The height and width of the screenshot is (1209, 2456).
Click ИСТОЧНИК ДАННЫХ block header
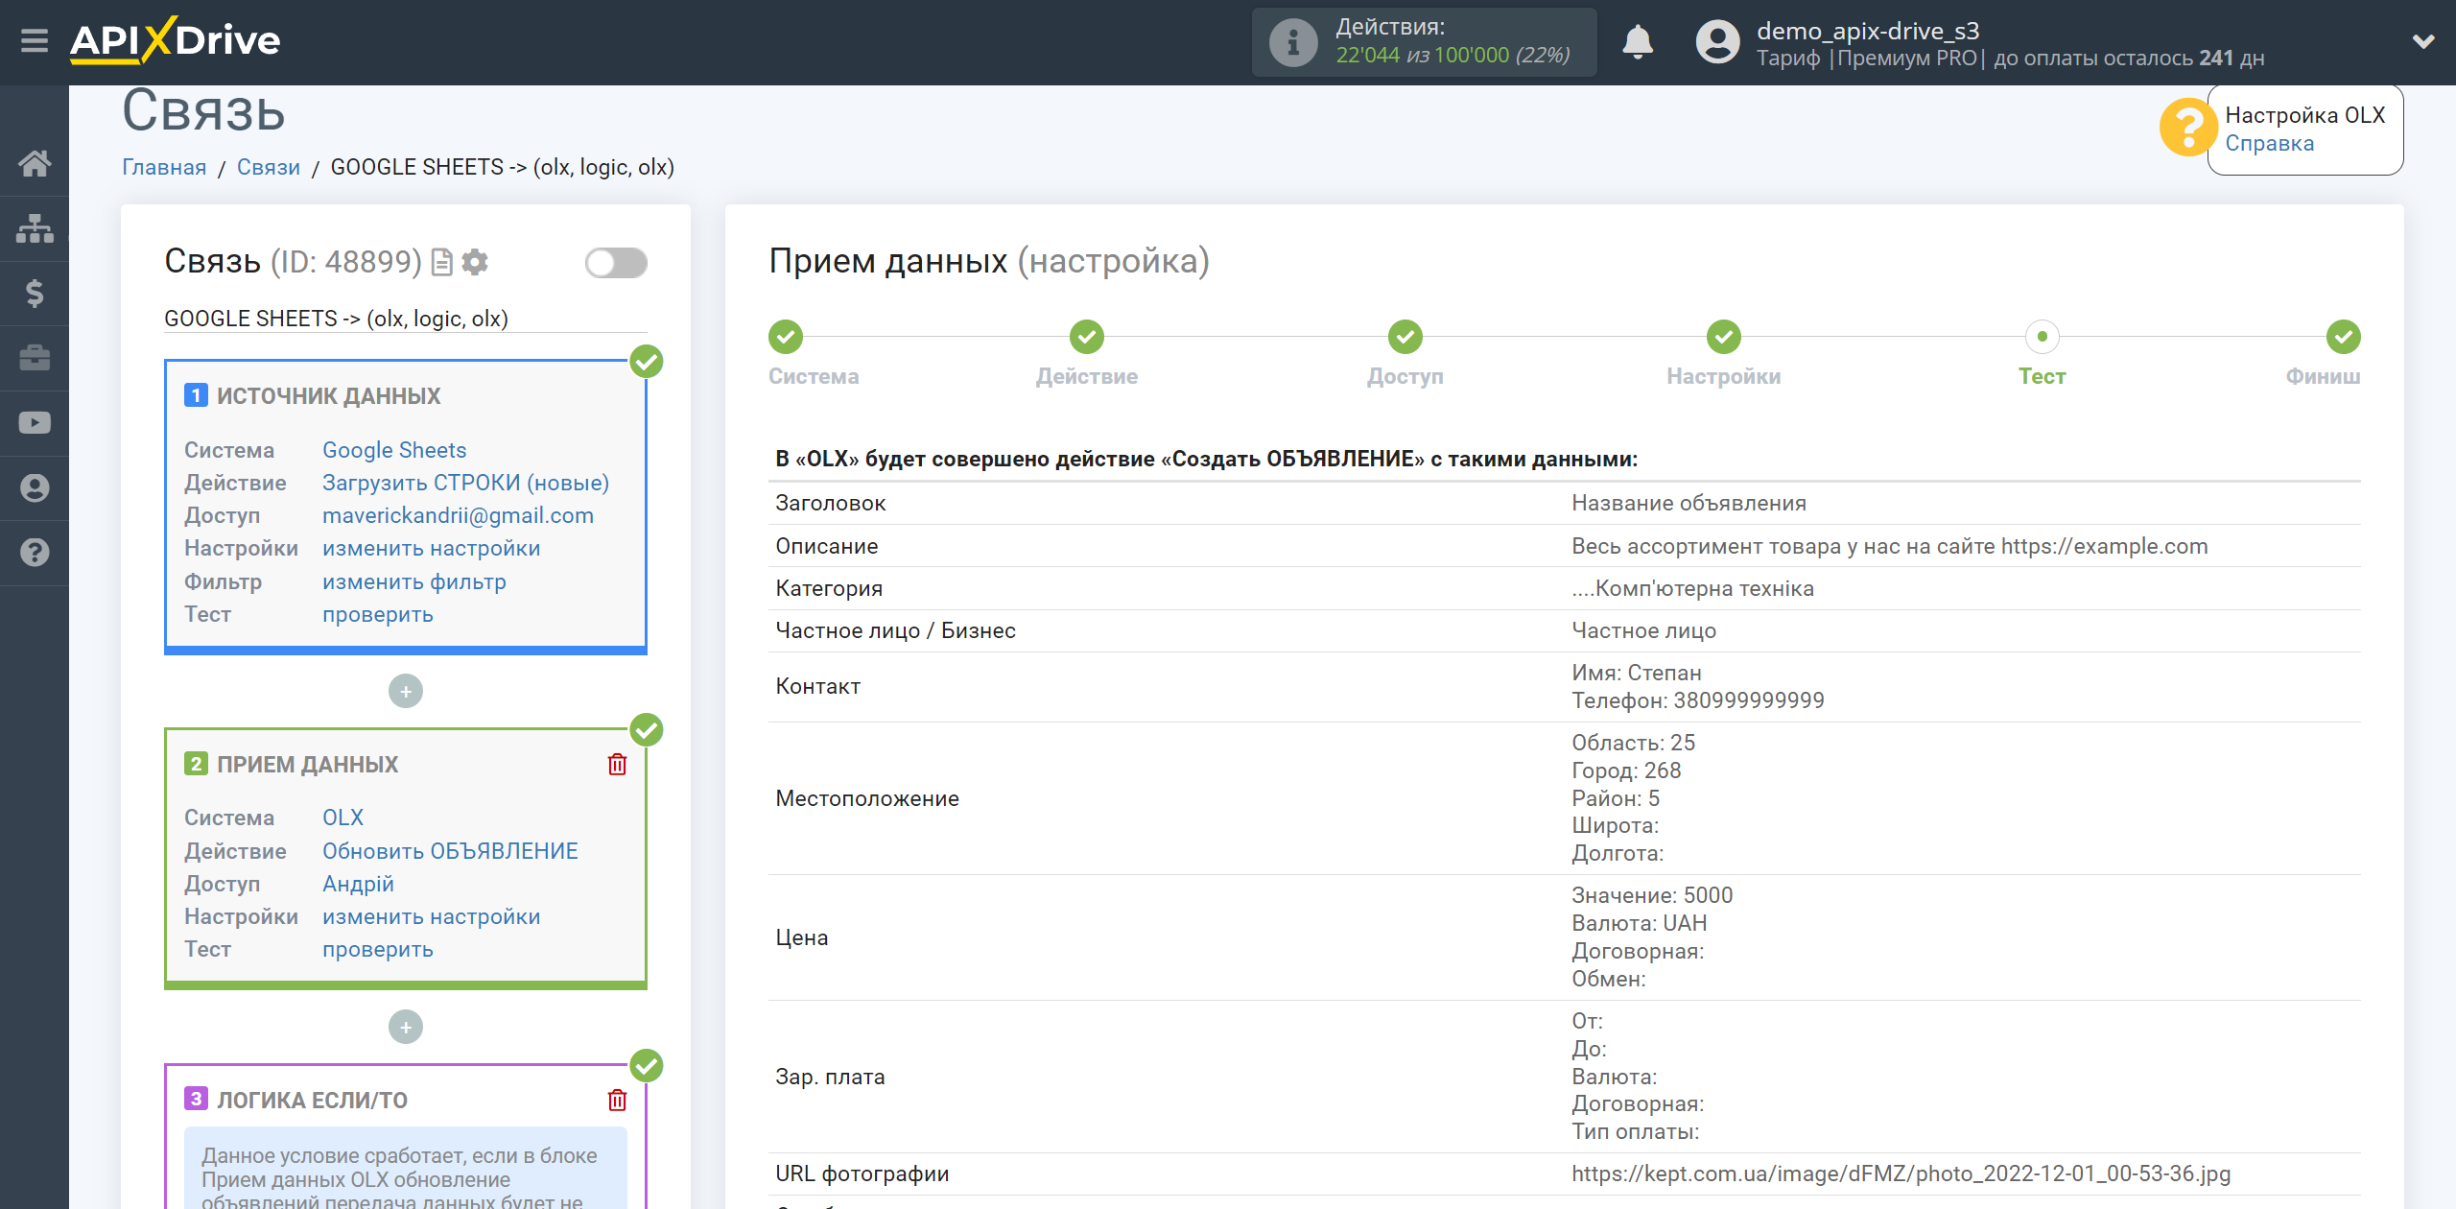pos(328,395)
